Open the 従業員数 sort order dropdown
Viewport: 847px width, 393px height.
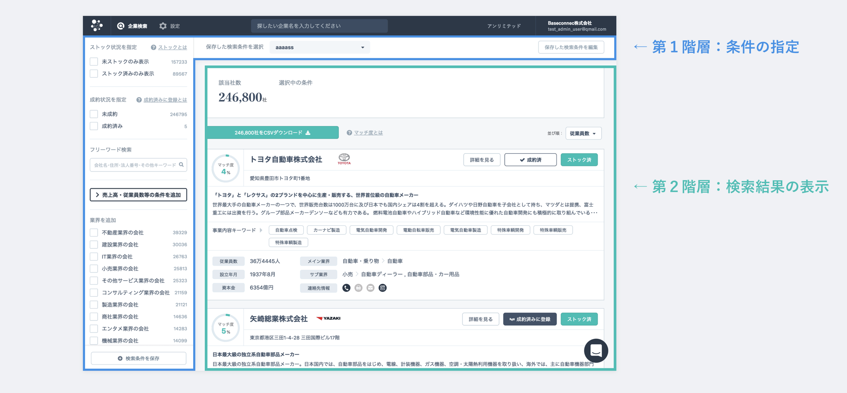coord(583,133)
